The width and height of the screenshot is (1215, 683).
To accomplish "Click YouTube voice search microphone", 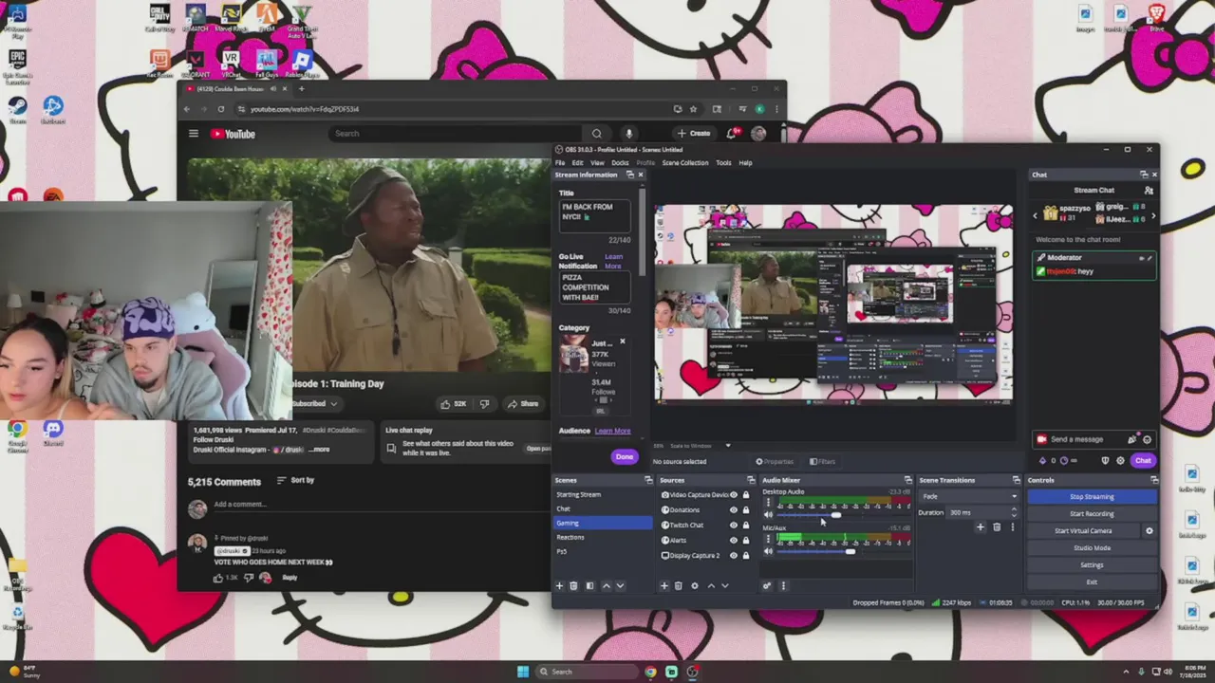I will click(628, 134).
